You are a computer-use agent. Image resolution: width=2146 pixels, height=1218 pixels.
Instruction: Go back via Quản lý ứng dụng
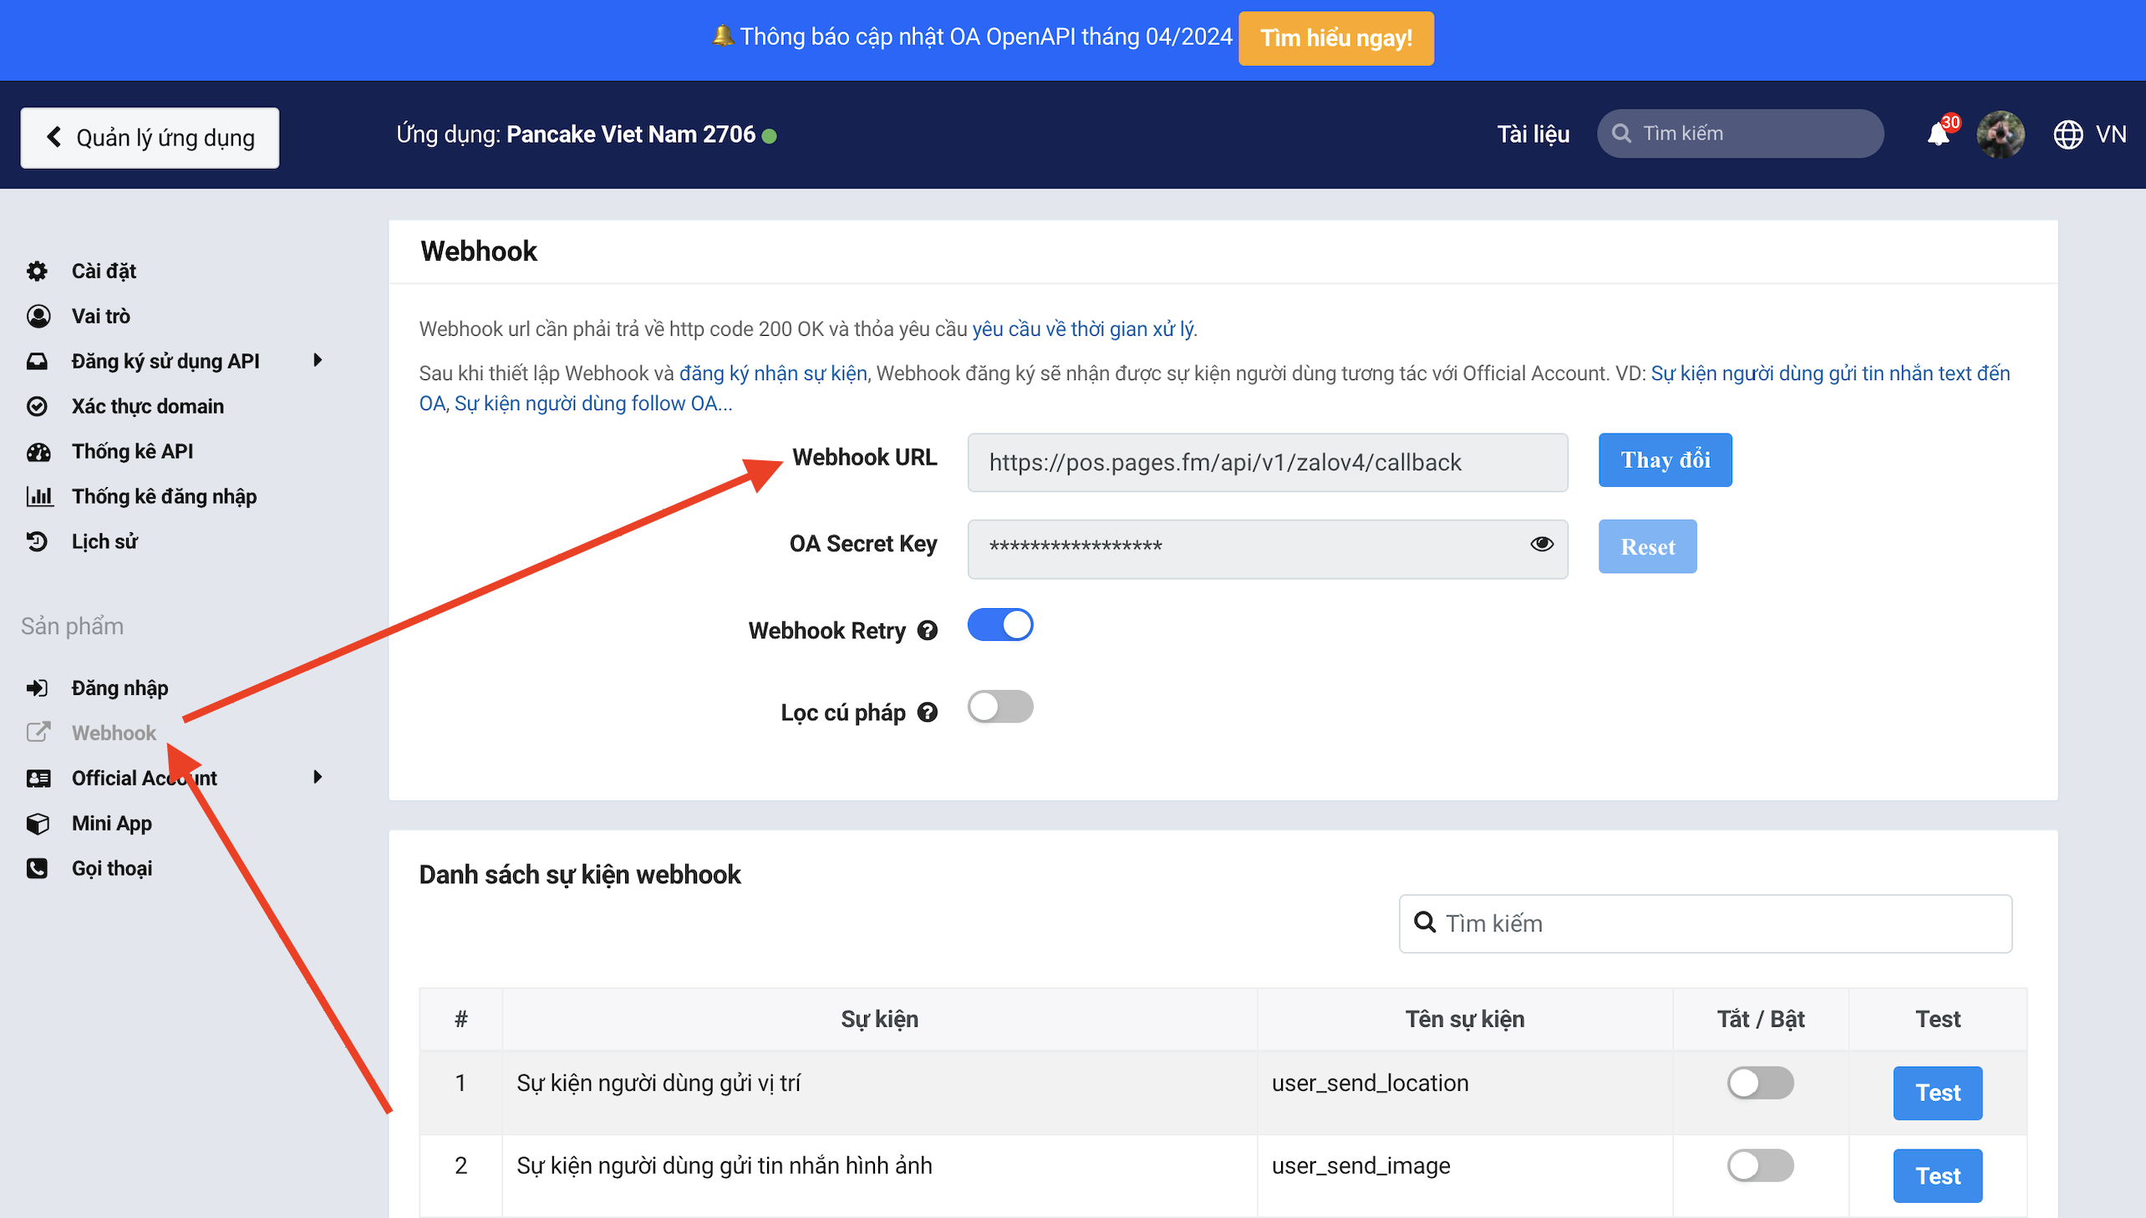pyautogui.click(x=150, y=138)
